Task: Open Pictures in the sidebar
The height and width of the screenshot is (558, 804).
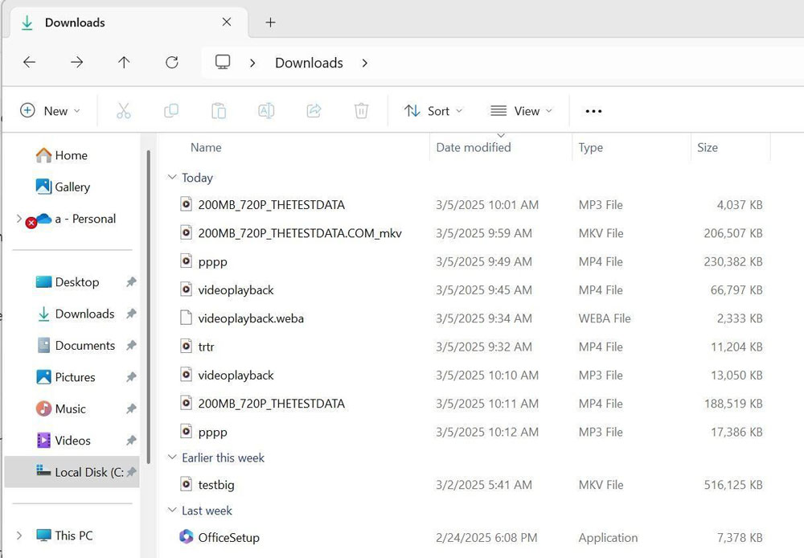Action: coord(66,377)
